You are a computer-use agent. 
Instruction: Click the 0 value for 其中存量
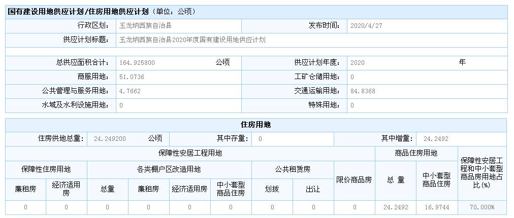point(260,139)
